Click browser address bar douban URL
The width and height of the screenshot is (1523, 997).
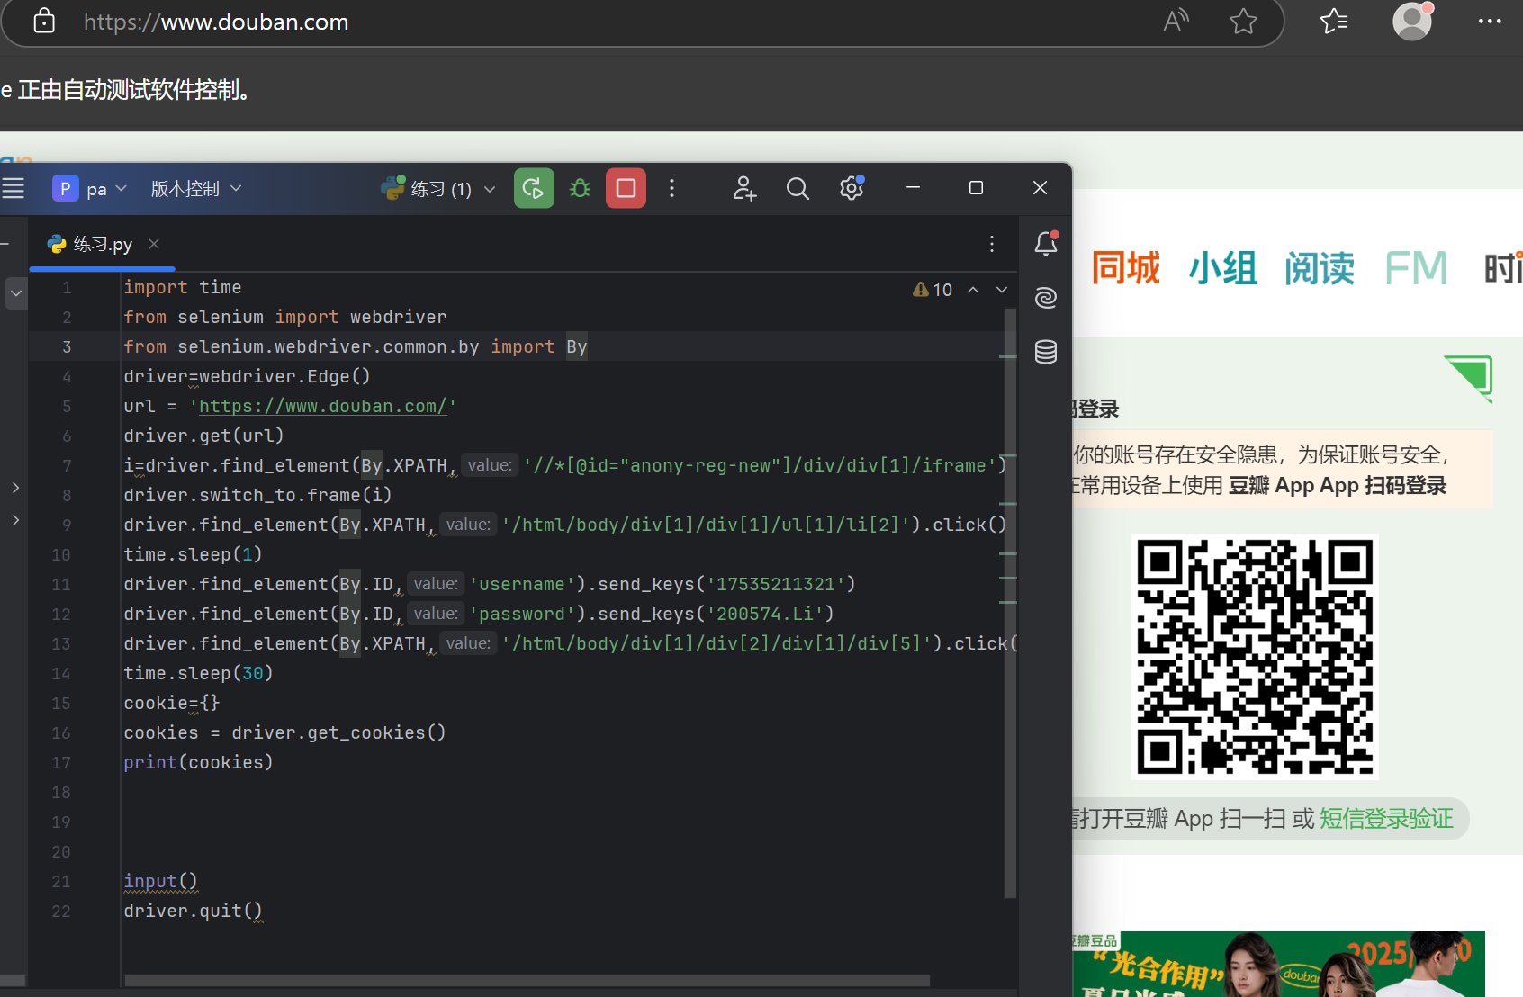click(x=216, y=22)
